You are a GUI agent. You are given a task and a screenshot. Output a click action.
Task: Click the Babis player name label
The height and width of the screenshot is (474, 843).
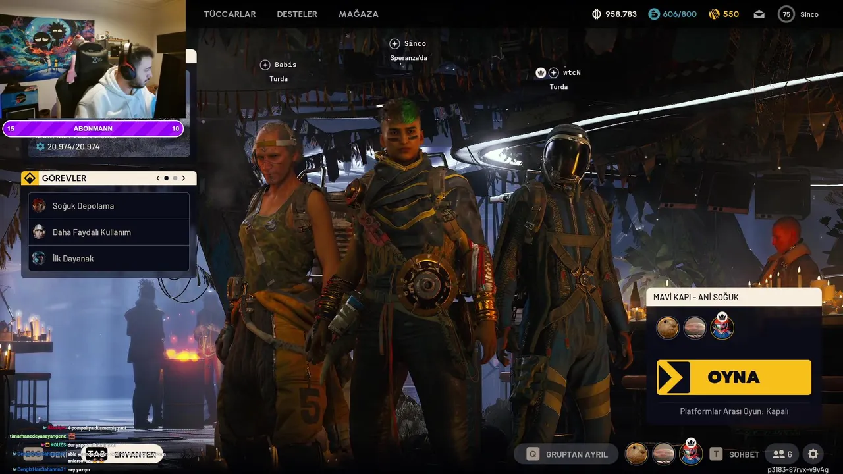coord(286,65)
